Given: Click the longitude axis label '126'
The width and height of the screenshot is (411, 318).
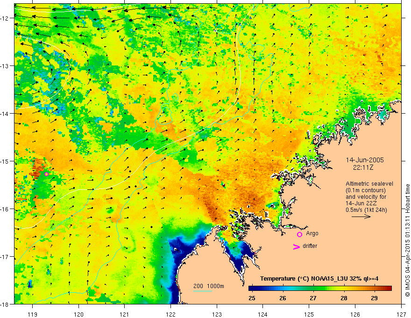Looking at the screenshot, I should click(355, 314).
